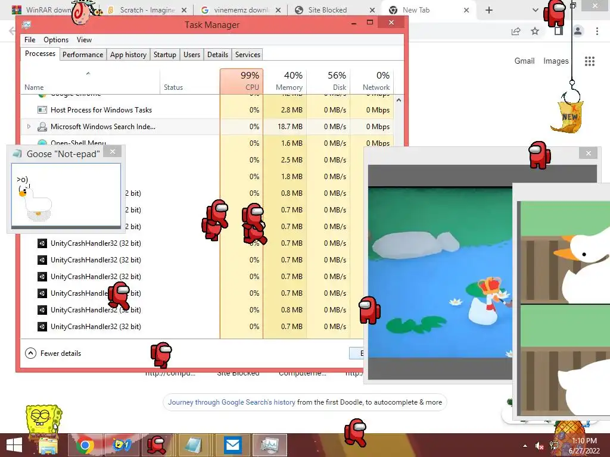Open Journey through Google Search's history link
The height and width of the screenshot is (457, 610).
tap(232, 402)
